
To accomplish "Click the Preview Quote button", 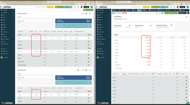I will 88,10.
